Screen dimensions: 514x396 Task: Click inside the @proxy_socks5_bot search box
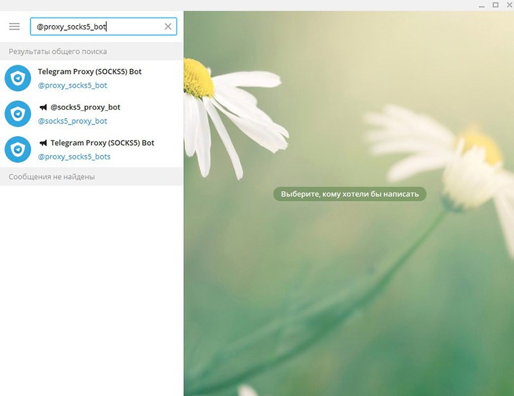tap(96, 26)
